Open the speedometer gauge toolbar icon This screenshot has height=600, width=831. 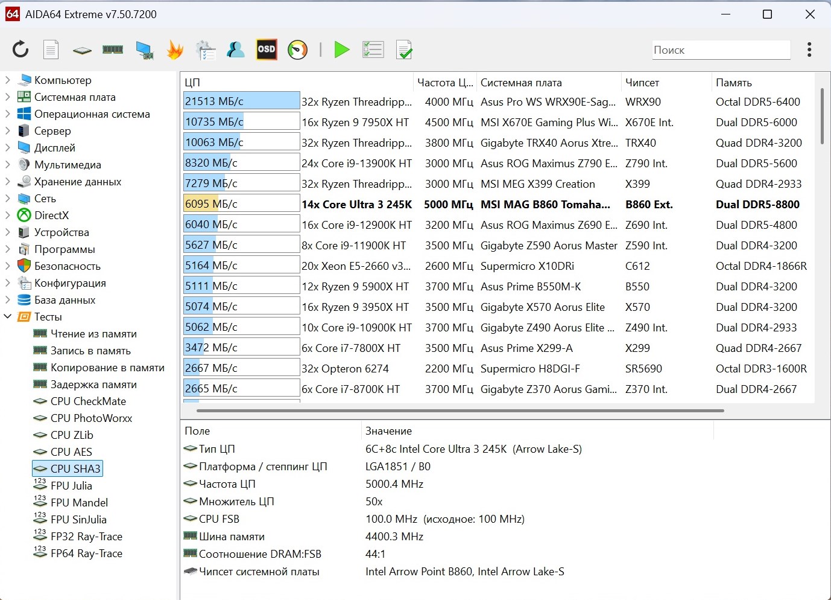pos(297,49)
